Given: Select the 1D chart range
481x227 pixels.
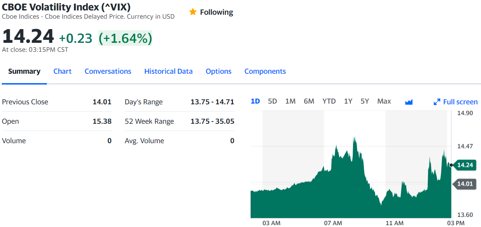Looking at the screenshot, I should coord(255,101).
